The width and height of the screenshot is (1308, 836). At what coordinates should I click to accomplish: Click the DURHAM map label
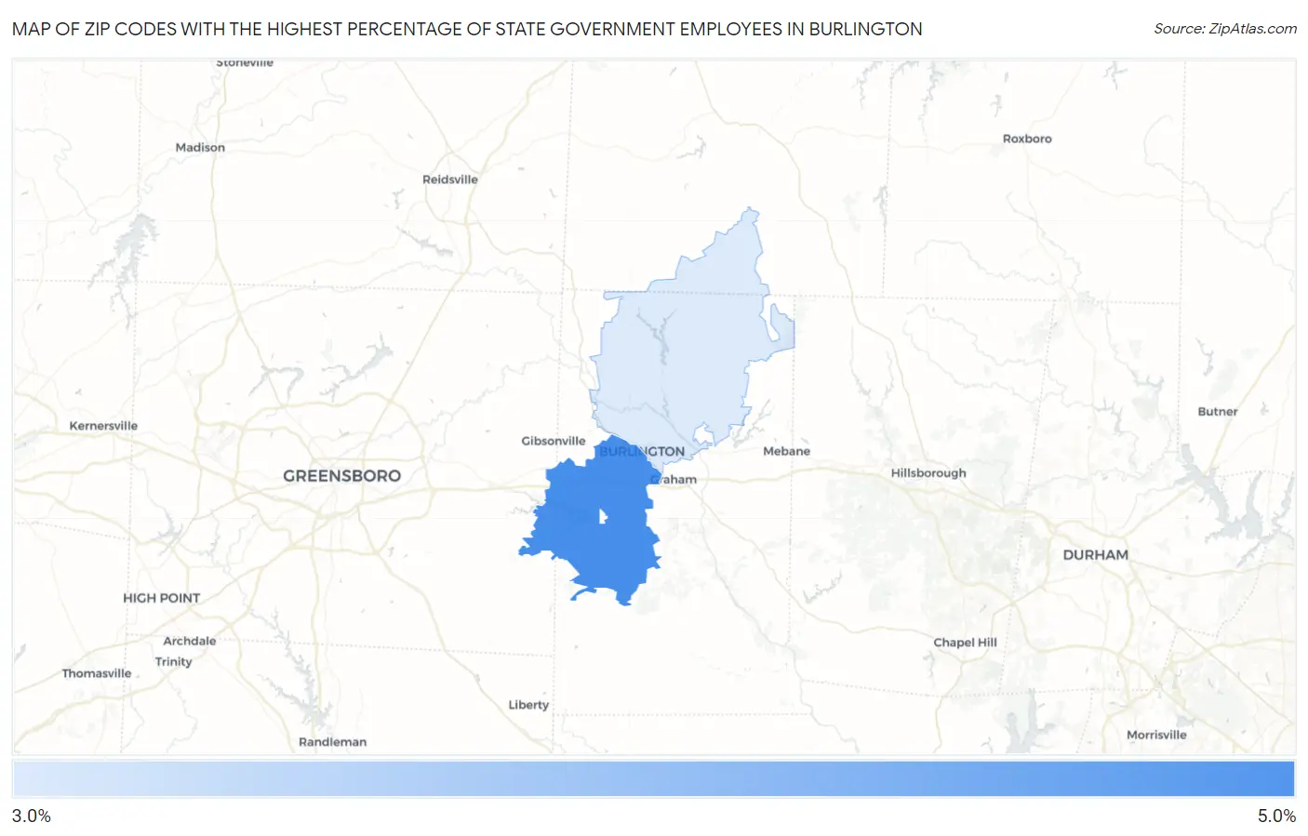(x=1095, y=554)
